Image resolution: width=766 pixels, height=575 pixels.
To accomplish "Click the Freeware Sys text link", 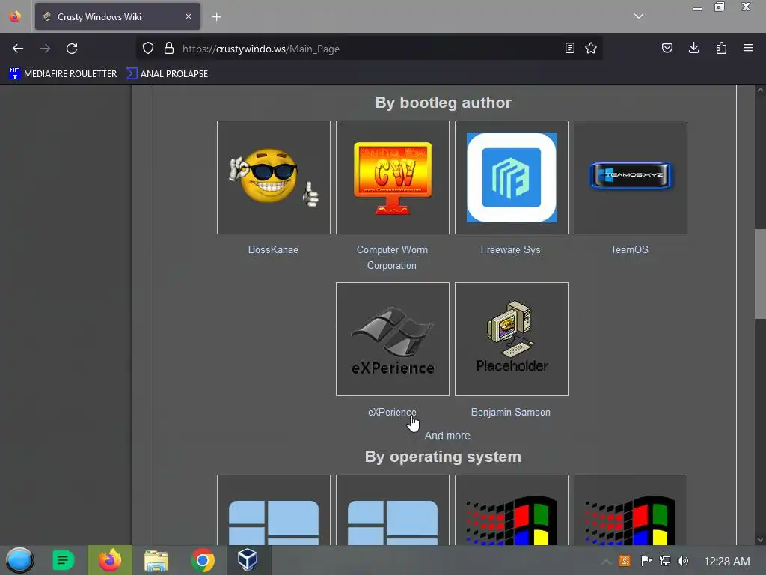I will [x=510, y=250].
